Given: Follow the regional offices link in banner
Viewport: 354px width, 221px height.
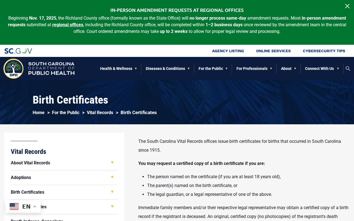Looking at the screenshot, I should (68, 25).
